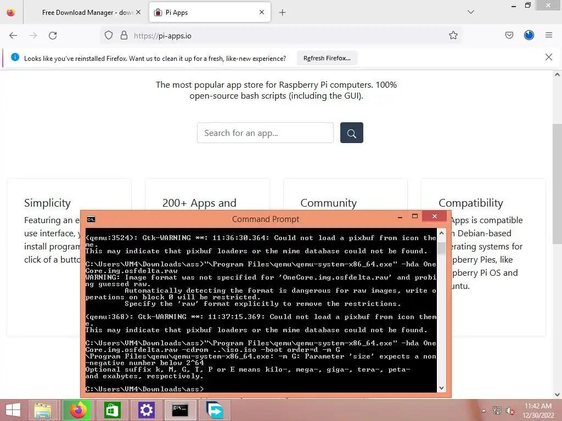The image size is (562, 421).
Task: Click the Command Prompt system menu icon
Action: point(91,219)
